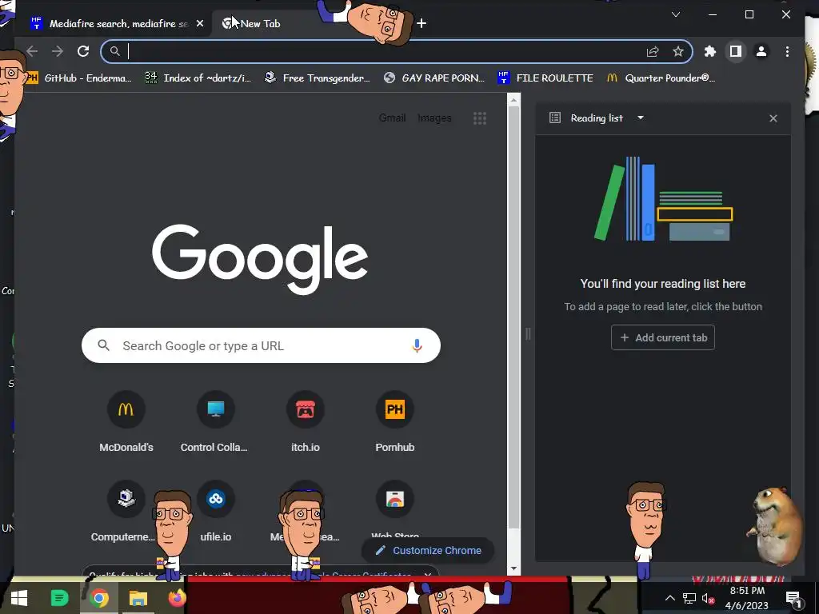The image size is (819, 614).
Task: Click the share page icon in address bar
Action: click(x=653, y=51)
